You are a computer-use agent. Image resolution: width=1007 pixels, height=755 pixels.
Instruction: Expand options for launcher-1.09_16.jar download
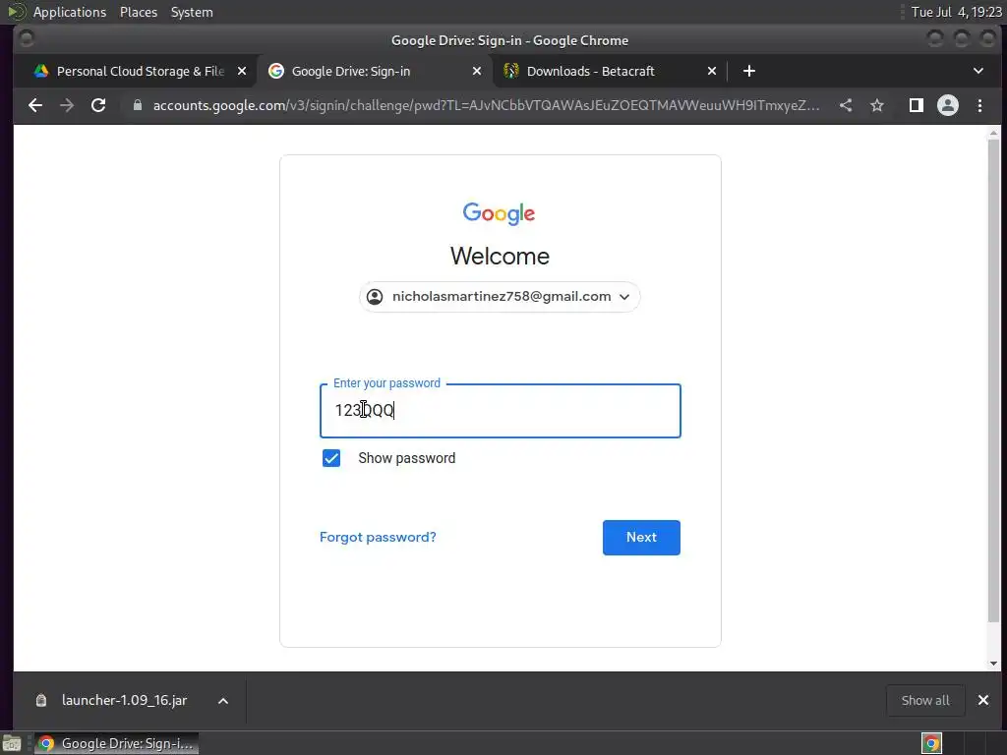tap(223, 701)
